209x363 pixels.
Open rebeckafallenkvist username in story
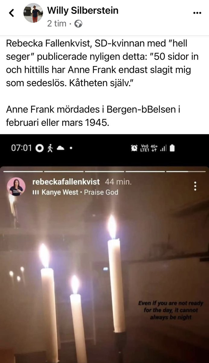tap(66, 182)
